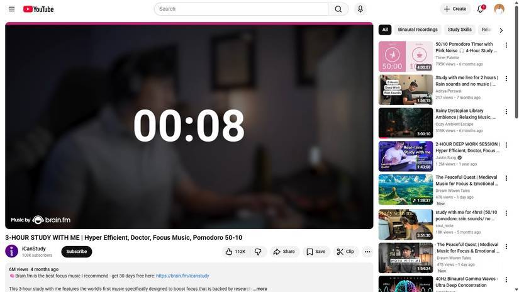Select the All filter chip
This screenshot has height=292, width=519.
pos(385,30)
